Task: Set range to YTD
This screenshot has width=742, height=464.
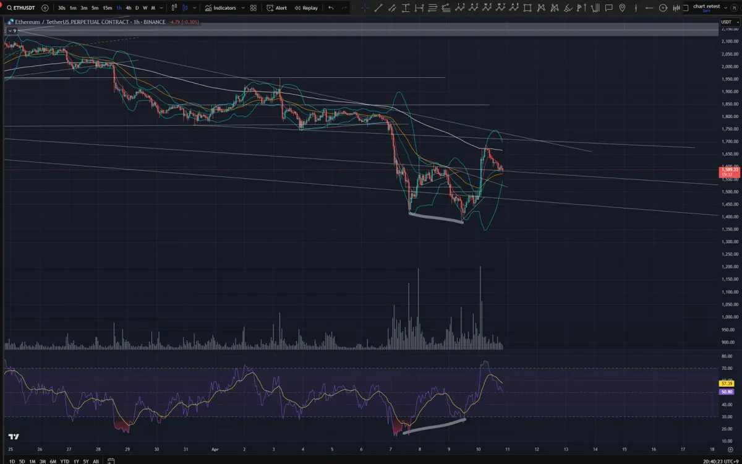Action: [x=65, y=460]
